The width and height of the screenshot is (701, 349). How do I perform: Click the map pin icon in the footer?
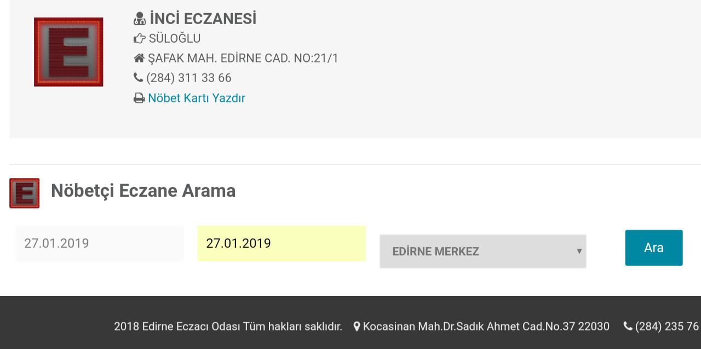(x=357, y=327)
